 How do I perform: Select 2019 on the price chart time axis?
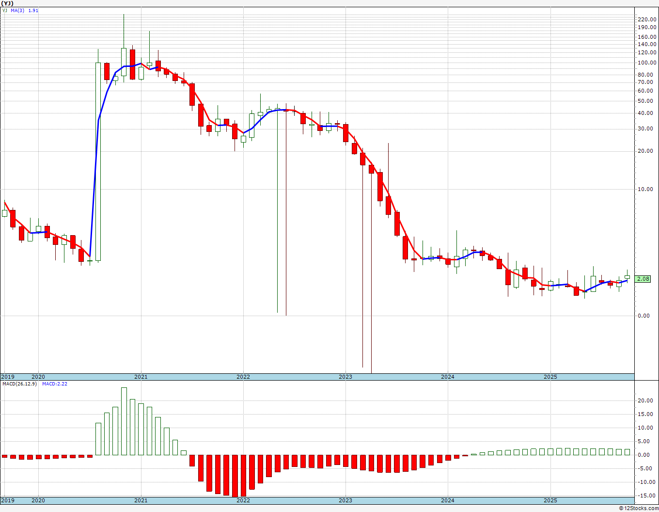click(x=7, y=377)
